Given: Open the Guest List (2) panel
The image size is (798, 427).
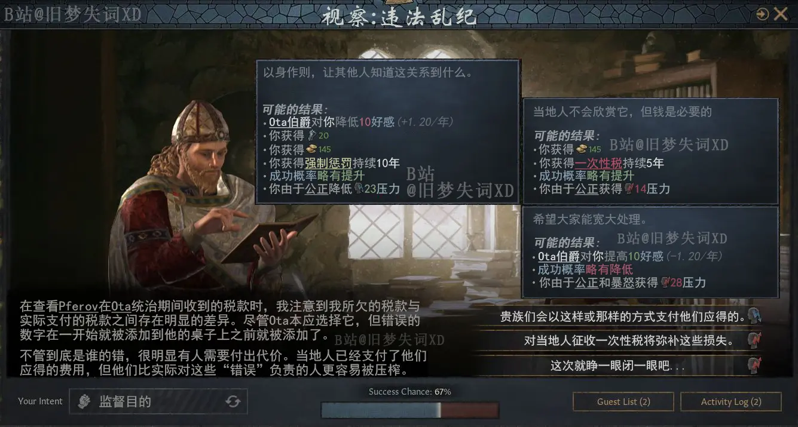Looking at the screenshot, I should tap(623, 402).
